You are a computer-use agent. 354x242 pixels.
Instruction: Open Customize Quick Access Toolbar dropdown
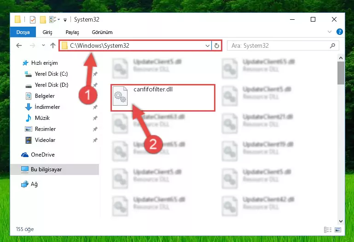65,20
